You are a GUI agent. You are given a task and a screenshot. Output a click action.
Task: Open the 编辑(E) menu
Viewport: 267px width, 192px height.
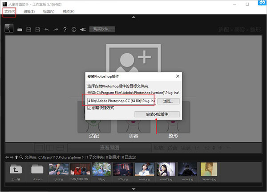tap(29, 12)
